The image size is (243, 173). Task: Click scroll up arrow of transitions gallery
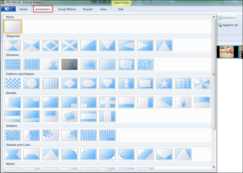coord(214,17)
